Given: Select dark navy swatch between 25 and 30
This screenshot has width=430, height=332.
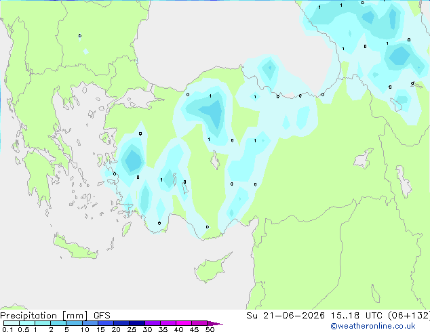Looking at the screenshot, I should [136, 323].
